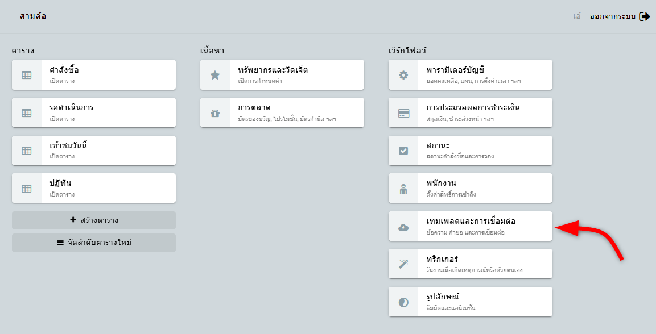This screenshot has width=656, height=334.
Task: Click the table icon beside เข้าชมวันนี้
Action: 27,151
